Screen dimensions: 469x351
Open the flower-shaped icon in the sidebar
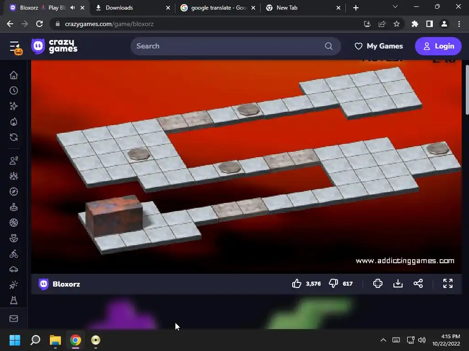14,238
